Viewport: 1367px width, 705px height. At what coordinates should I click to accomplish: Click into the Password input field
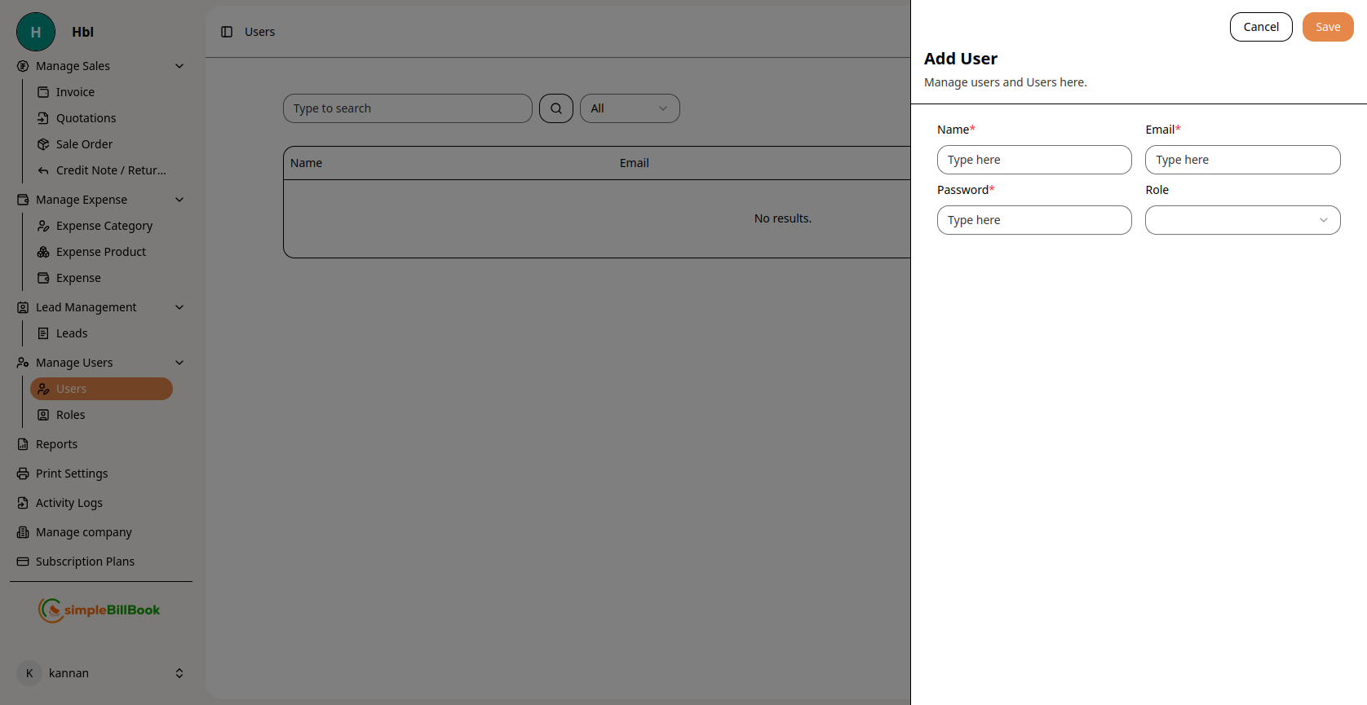point(1033,220)
